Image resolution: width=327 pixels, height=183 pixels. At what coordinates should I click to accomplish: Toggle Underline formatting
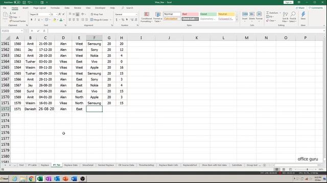pos(39,20)
